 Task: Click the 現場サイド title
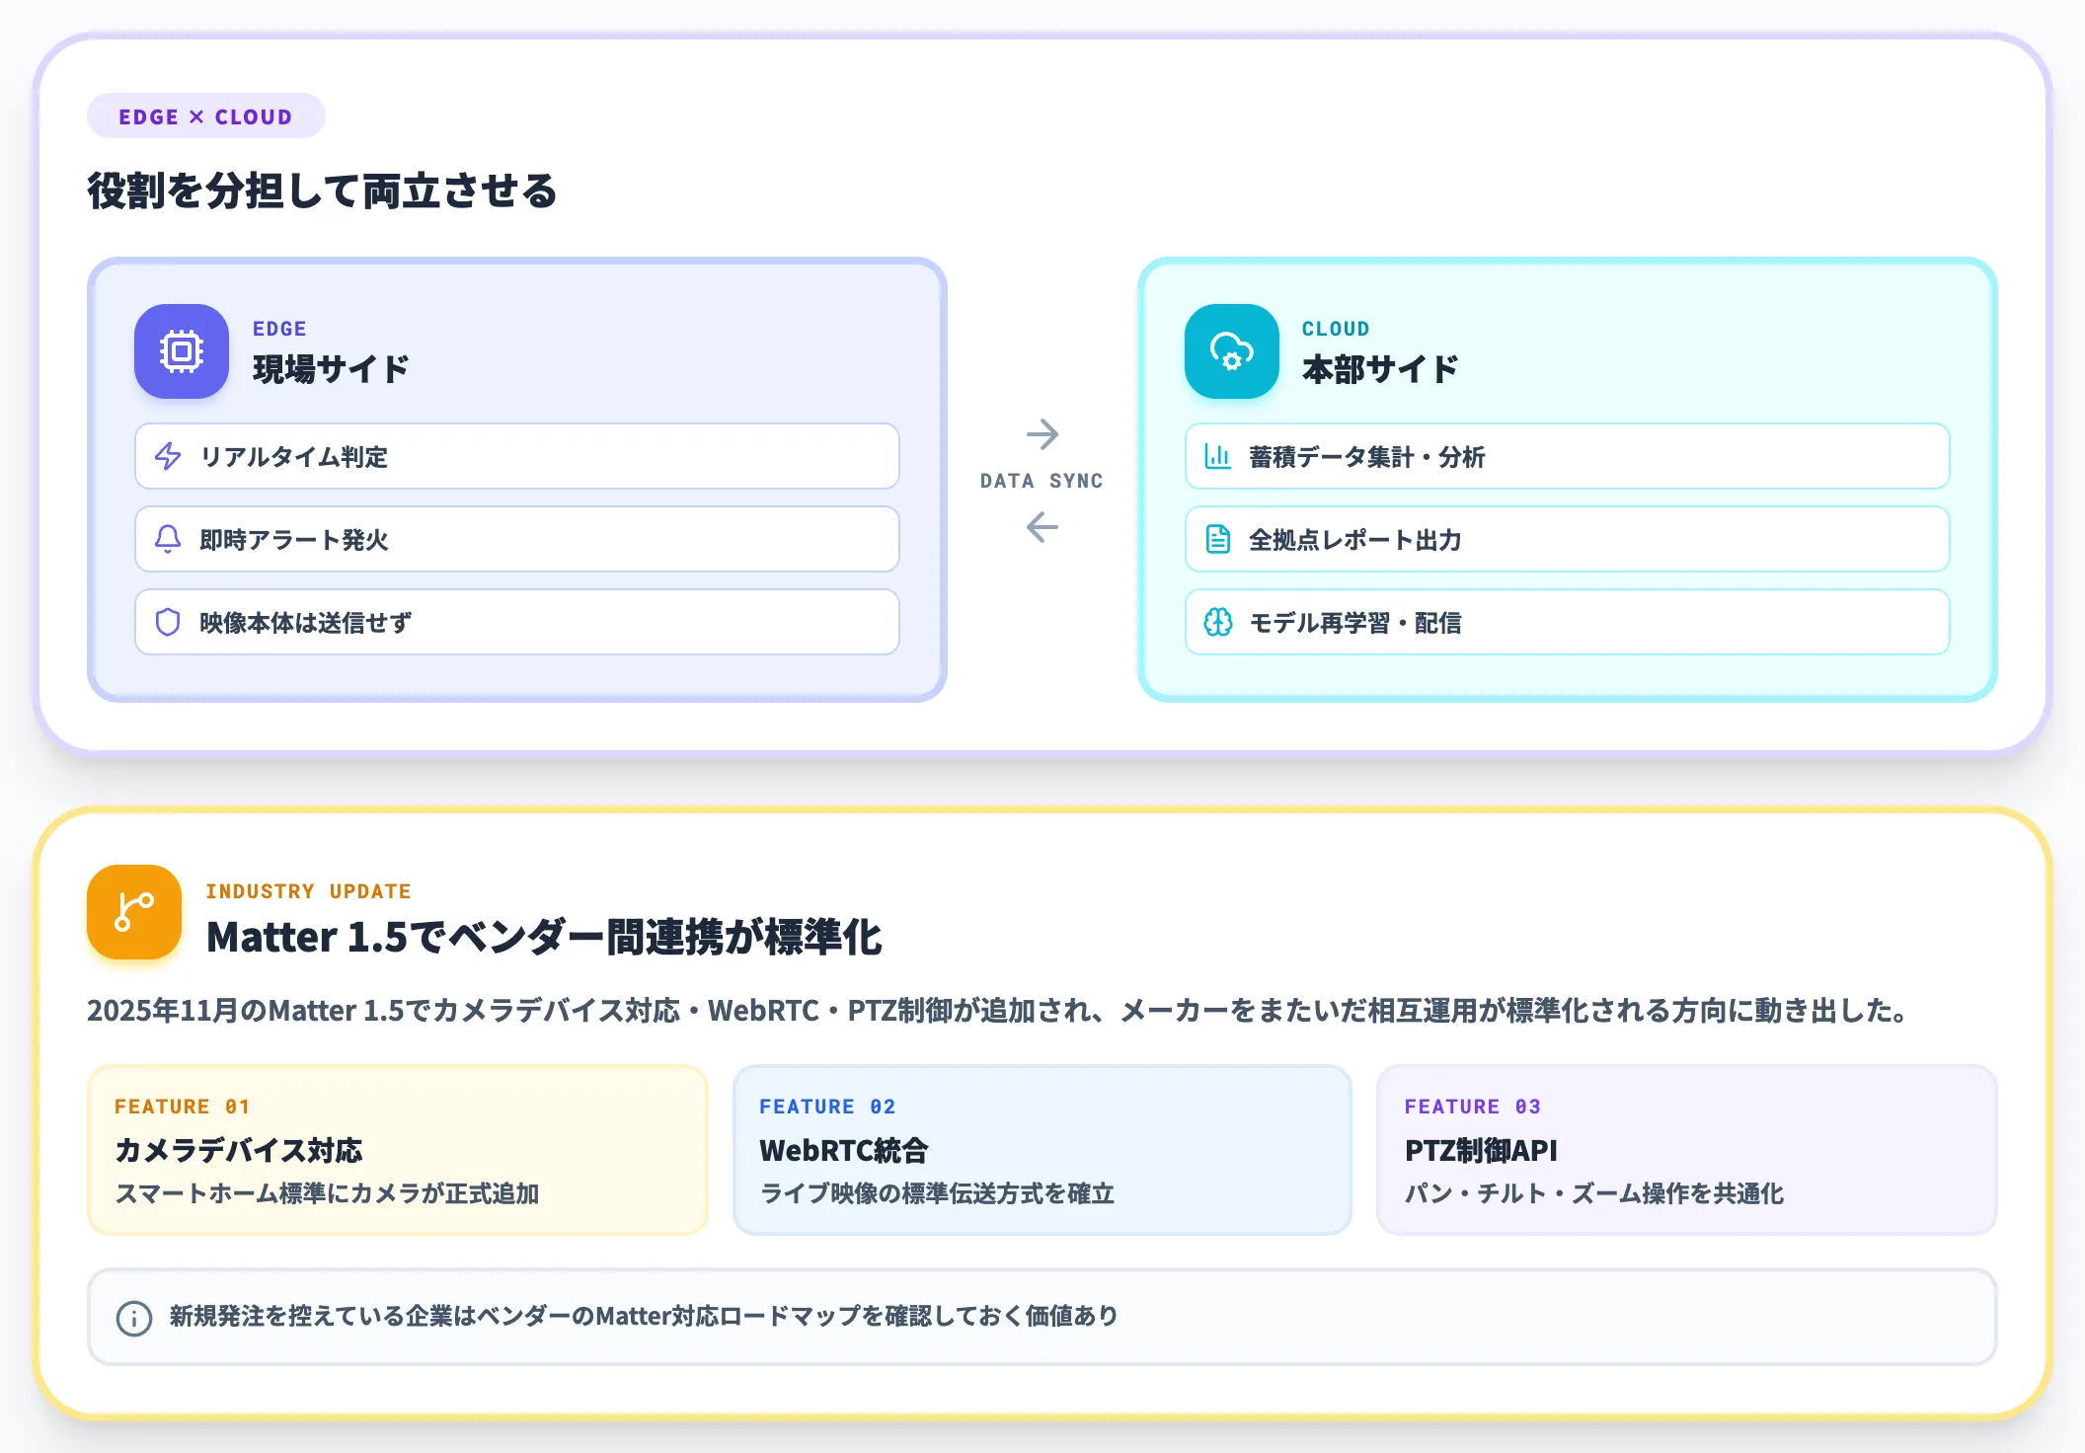tap(331, 369)
